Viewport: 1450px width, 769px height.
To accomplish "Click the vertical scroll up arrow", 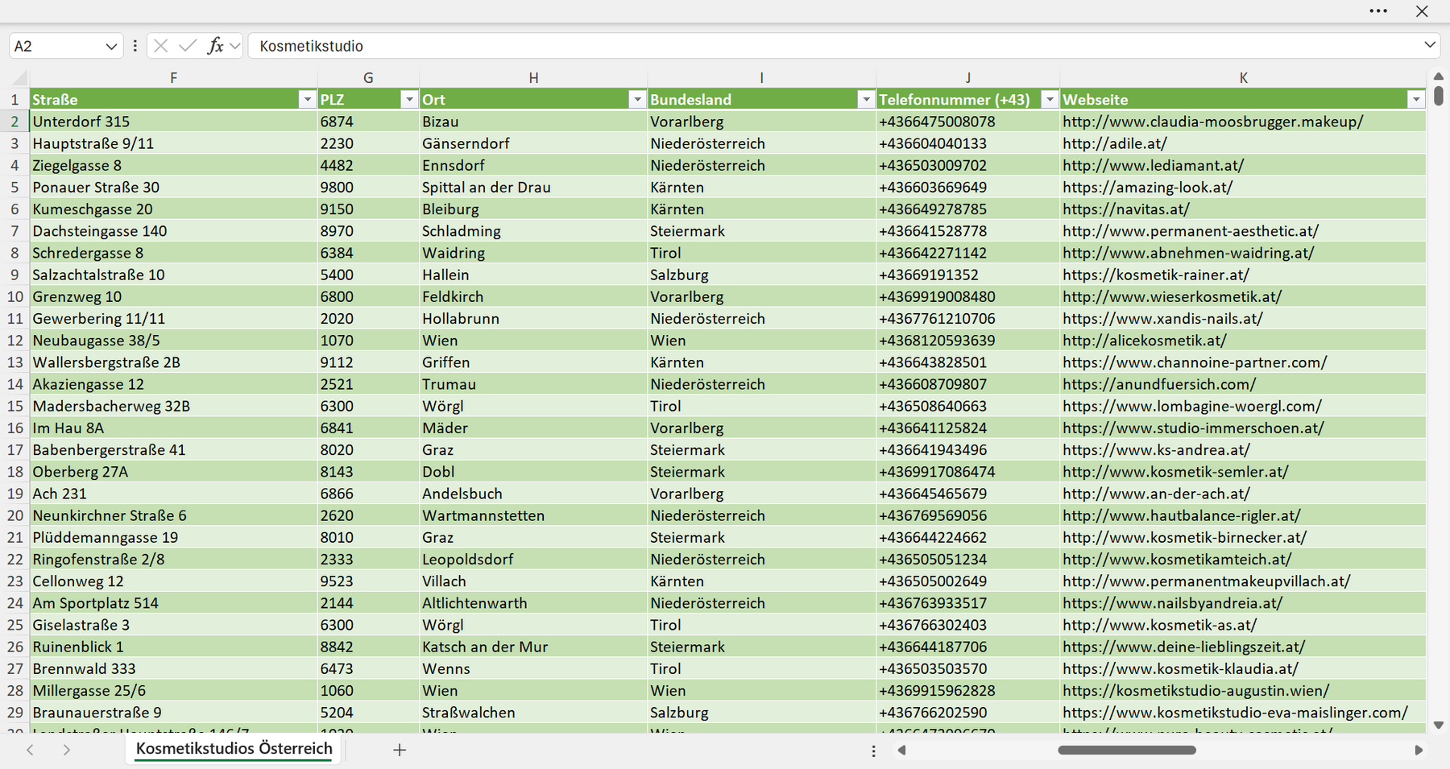I will pos(1439,76).
